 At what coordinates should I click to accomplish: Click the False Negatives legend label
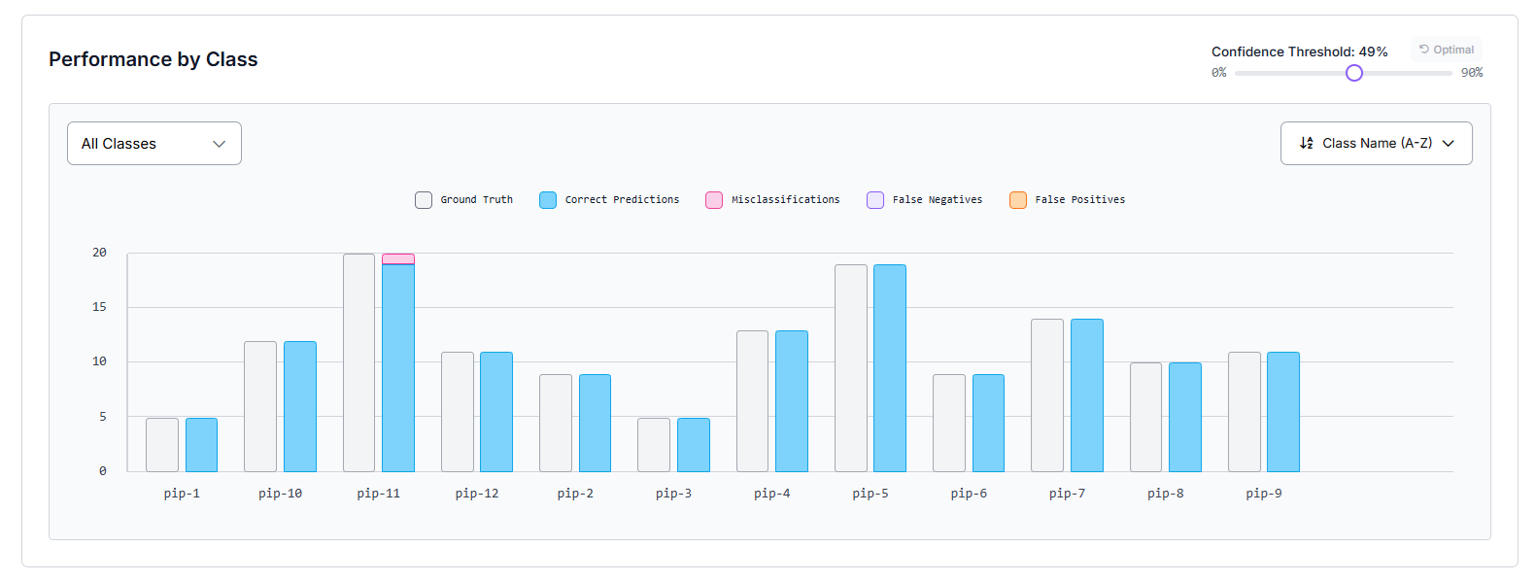(937, 200)
